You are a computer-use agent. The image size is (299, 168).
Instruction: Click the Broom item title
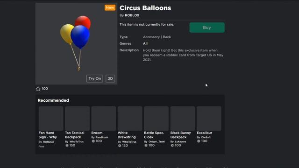pyautogui.click(x=97, y=133)
